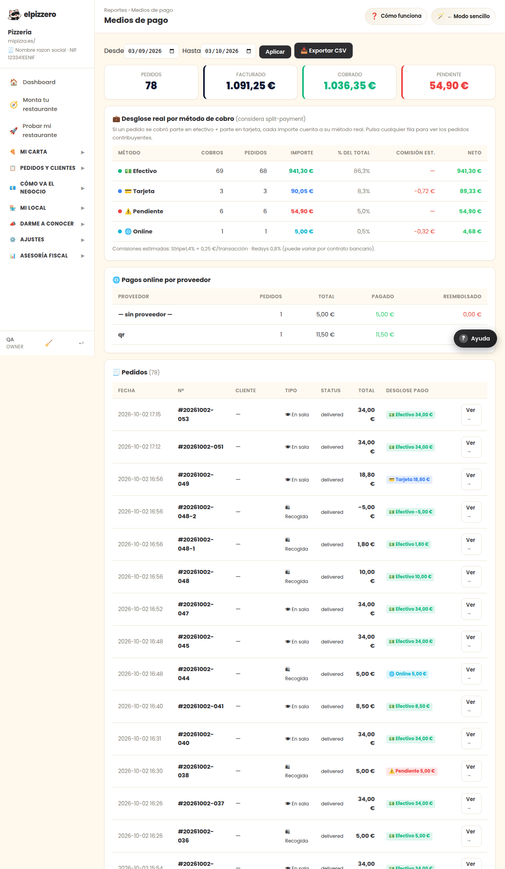Click the pizza icon beside MI CARTA
Viewport: 505px width, 869px height.
[x=13, y=152]
